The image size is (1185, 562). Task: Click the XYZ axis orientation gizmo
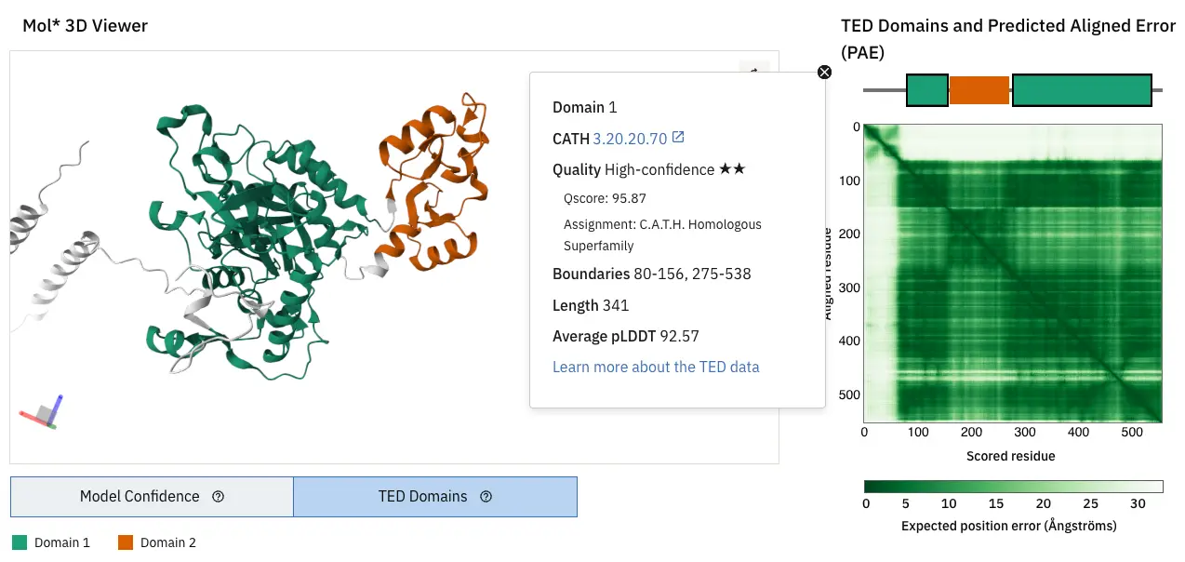pyautogui.click(x=42, y=414)
